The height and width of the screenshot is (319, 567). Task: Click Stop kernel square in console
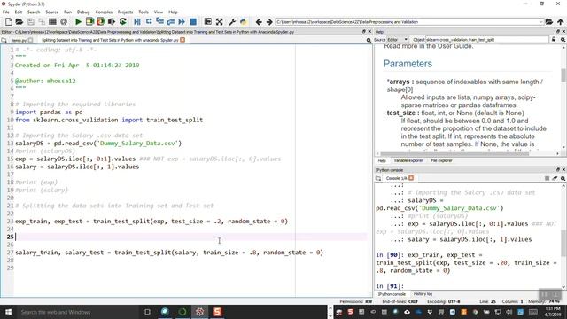tap(548, 178)
